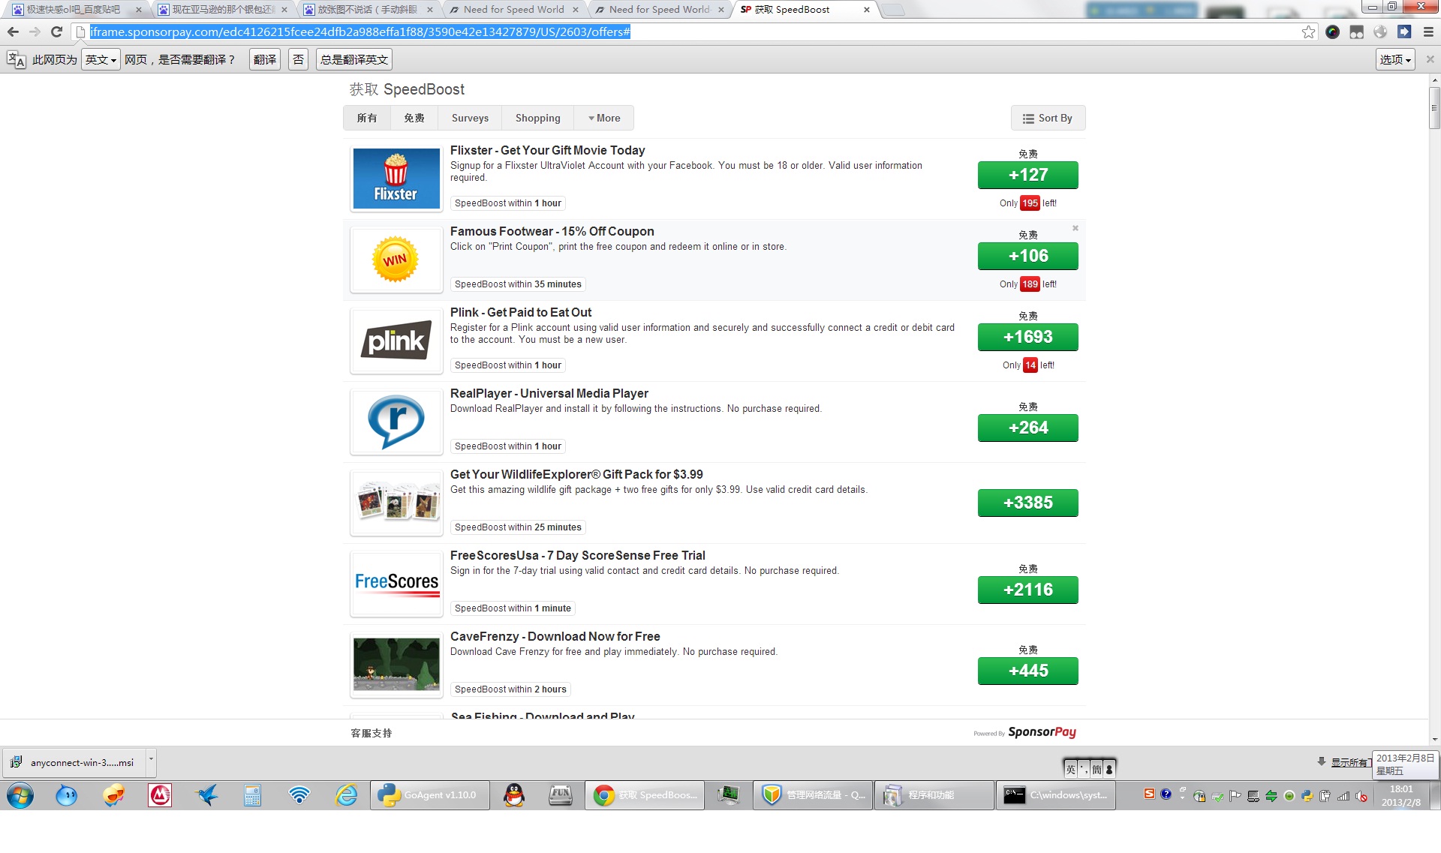The width and height of the screenshot is (1441, 853).
Task: Open QQ penguin icon in taskbar
Action: pyautogui.click(x=514, y=794)
